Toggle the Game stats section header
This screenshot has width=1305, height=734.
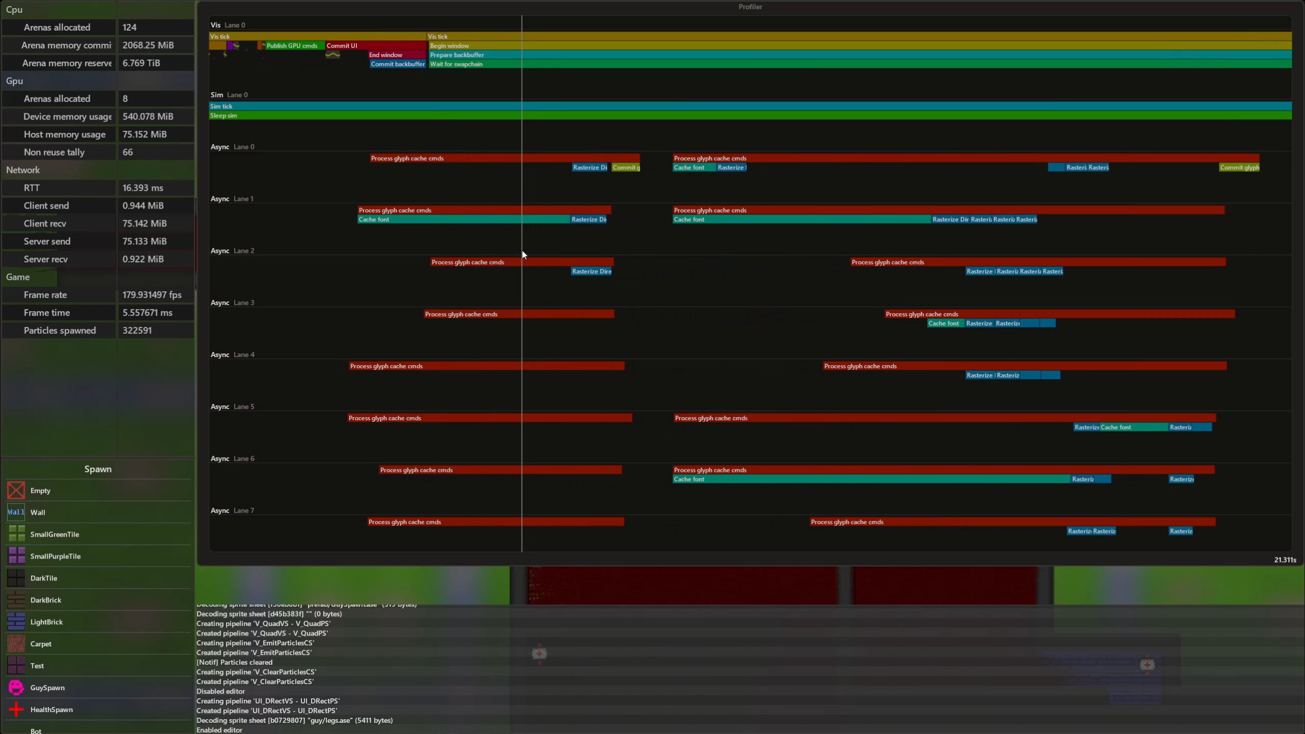[18, 277]
